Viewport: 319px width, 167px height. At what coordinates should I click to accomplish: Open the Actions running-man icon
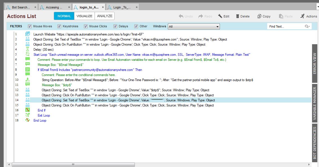[x=302, y=16]
